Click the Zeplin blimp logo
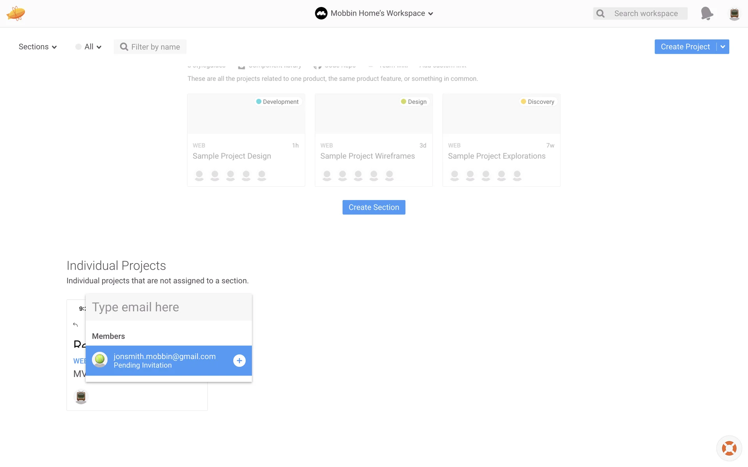This screenshot has width=748, height=467. (16, 13)
